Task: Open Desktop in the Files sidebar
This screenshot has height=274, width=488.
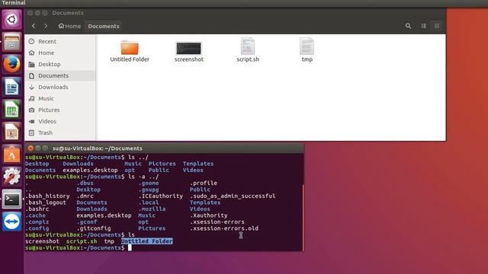Action: tap(60, 64)
